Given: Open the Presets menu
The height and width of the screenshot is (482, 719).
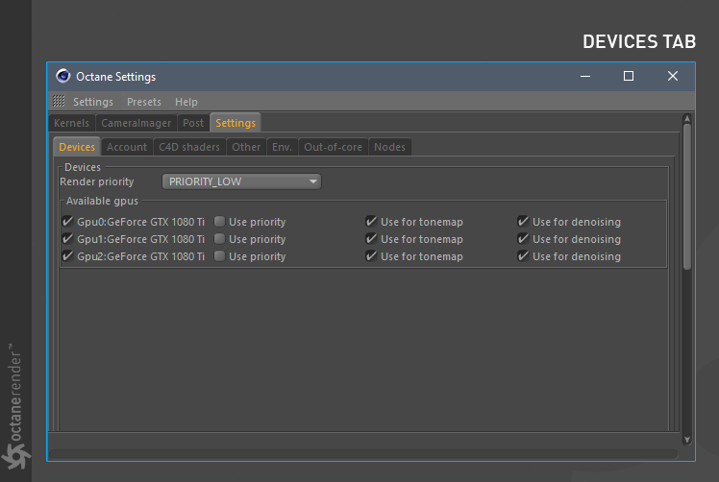Looking at the screenshot, I should click(144, 102).
